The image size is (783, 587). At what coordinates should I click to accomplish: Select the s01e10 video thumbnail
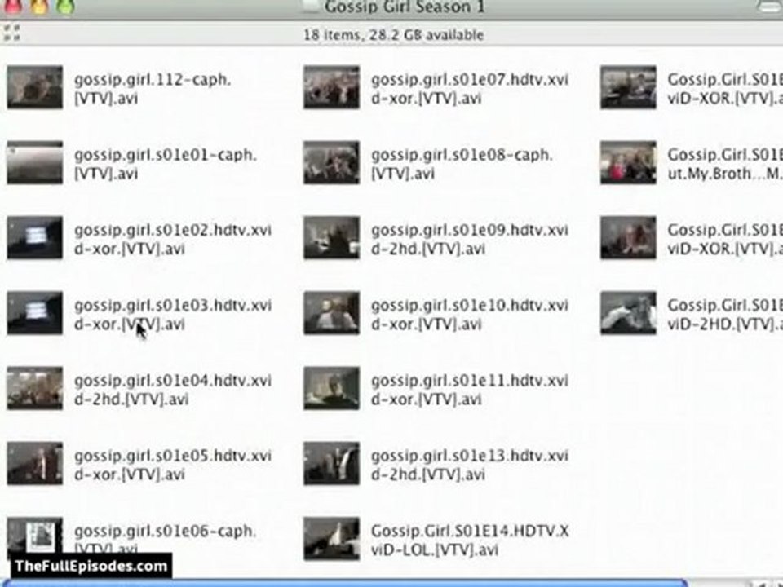[332, 313]
